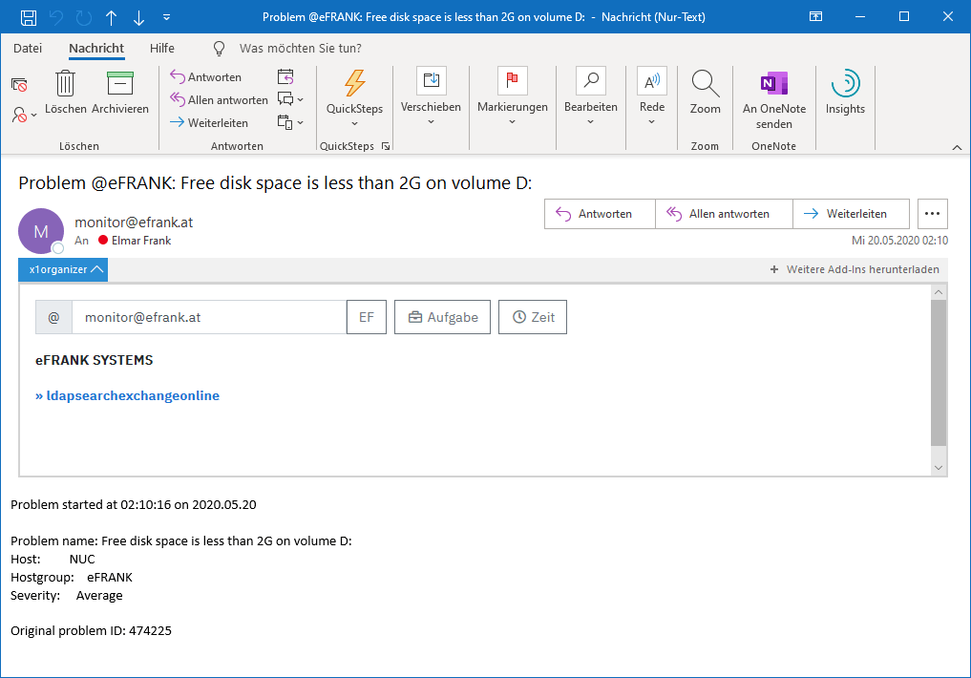Click the Zeit button
The width and height of the screenshot is (971, 678).
coord(533,317)
